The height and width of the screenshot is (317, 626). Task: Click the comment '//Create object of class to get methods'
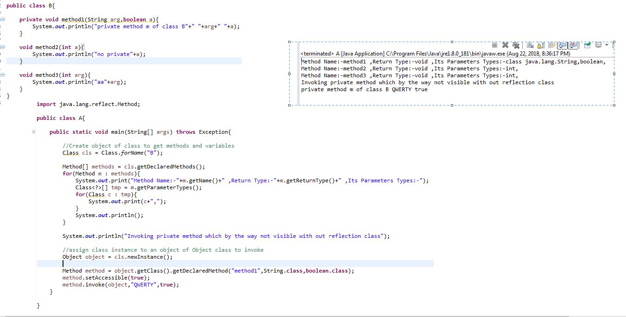148,146
